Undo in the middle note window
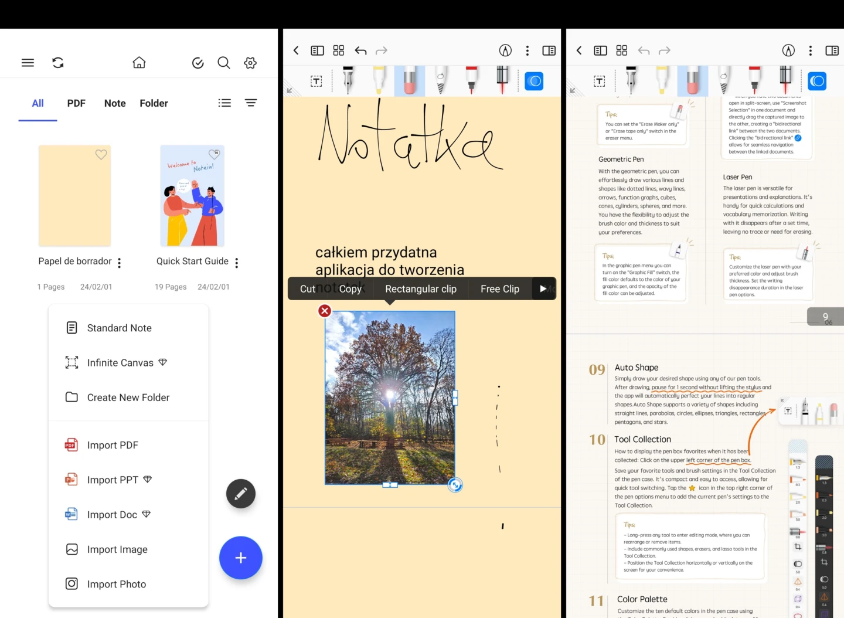The image size is (844, 618). pos(360,51)
